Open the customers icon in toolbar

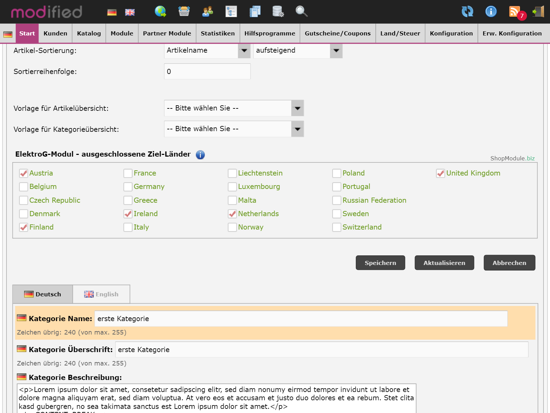tap(208, 12)
